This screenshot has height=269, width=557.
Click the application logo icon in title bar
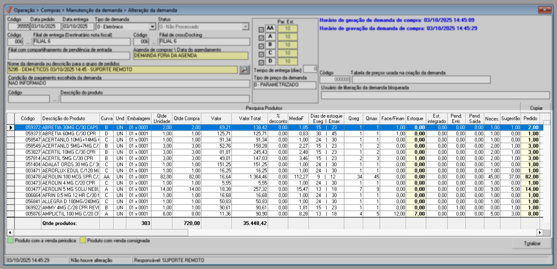click(9, 10)
